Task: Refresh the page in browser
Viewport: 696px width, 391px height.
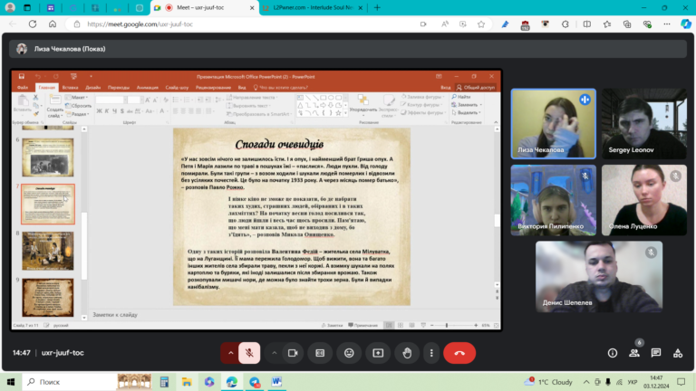Action: click(x=33, y=24)
